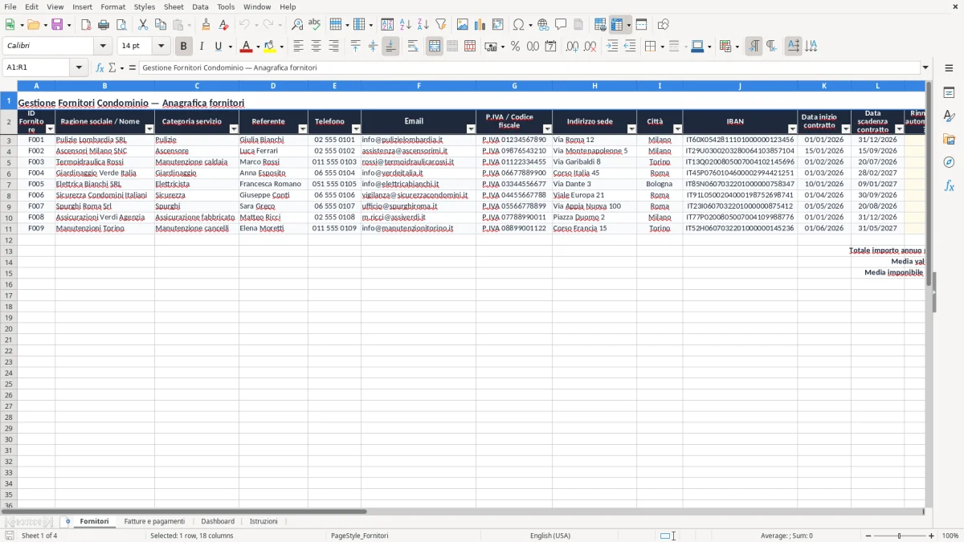Click the Sort Descending icon

click(x=423, y=25)
